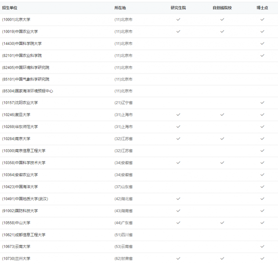The width and height of the screenshot is (278, 264).
Task: Click 国防科技大学 graduate school (研究生院) checkmark
Action: pos(178,211)
